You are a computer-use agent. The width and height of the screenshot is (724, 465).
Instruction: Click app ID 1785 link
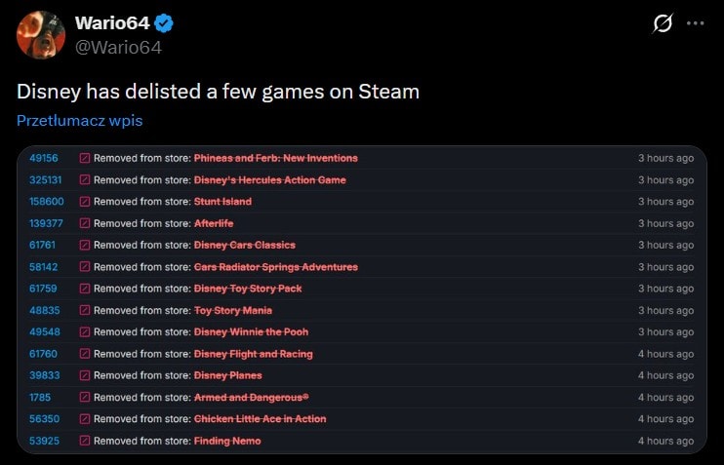click(x=40, y=397)
